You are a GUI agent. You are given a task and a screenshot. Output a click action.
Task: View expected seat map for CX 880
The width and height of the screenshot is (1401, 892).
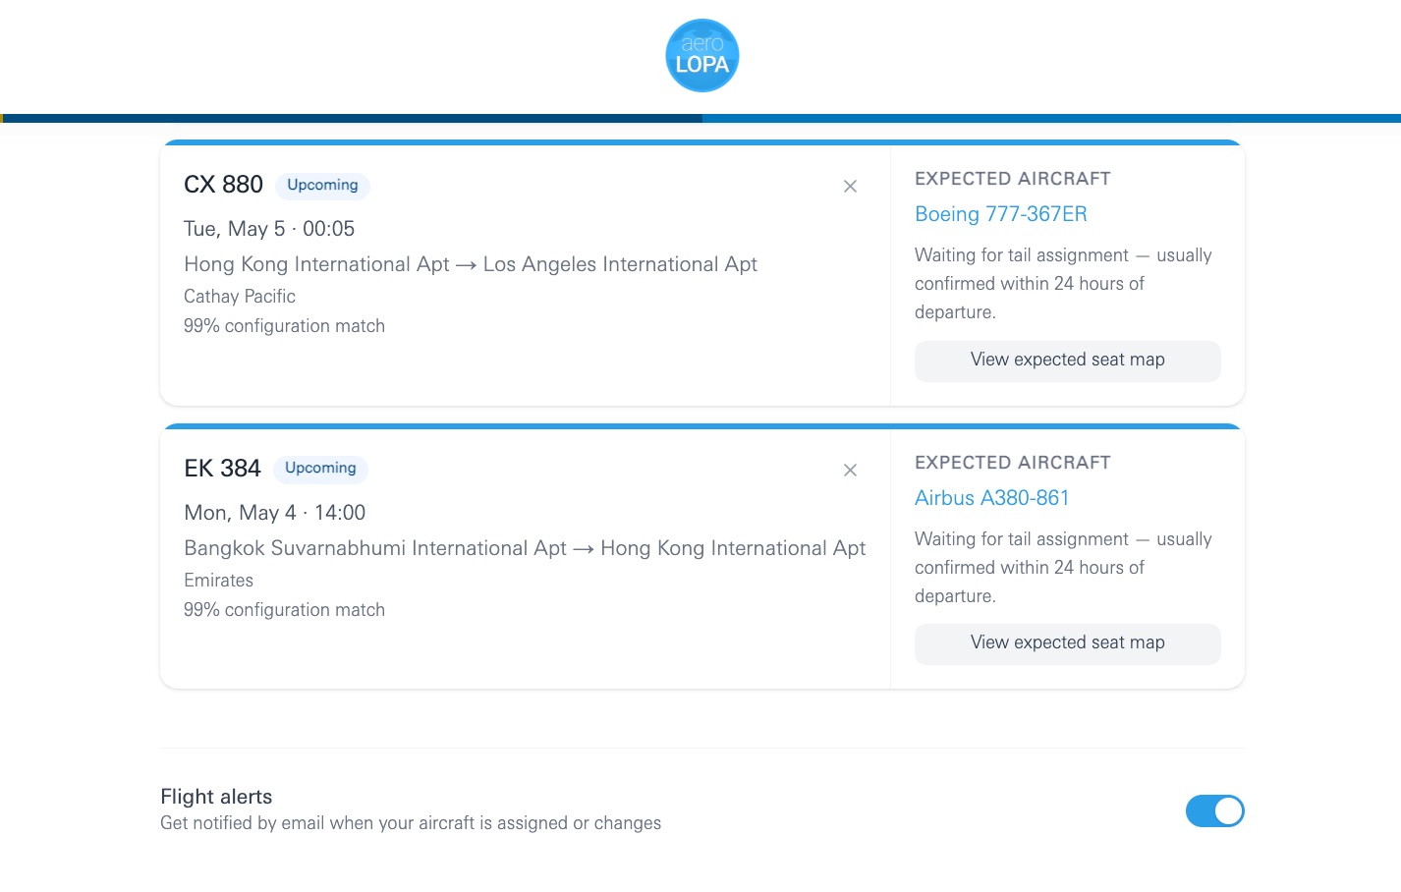pos(1067,361)
